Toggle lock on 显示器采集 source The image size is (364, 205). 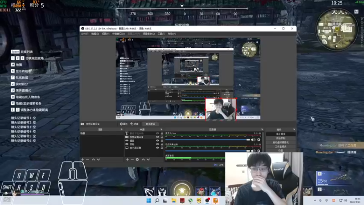tap(162, 148)
